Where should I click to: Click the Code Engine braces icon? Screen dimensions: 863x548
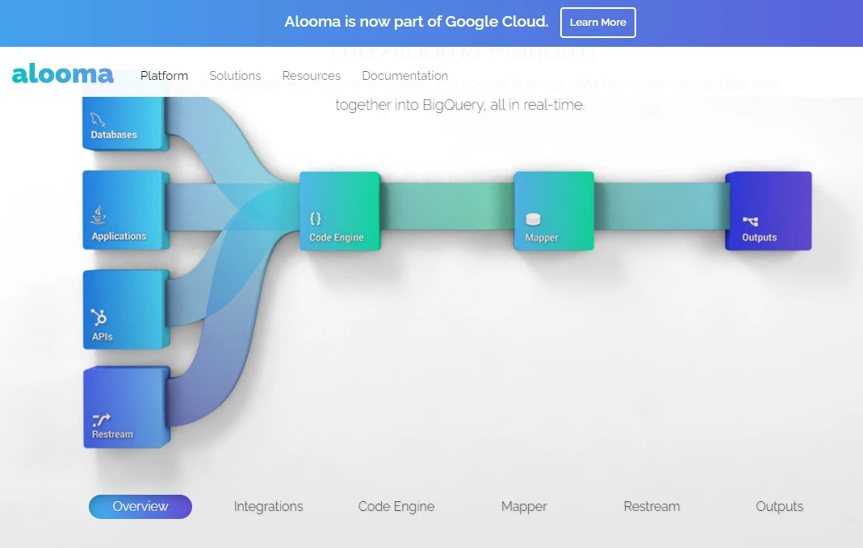(x=316, y=219)
